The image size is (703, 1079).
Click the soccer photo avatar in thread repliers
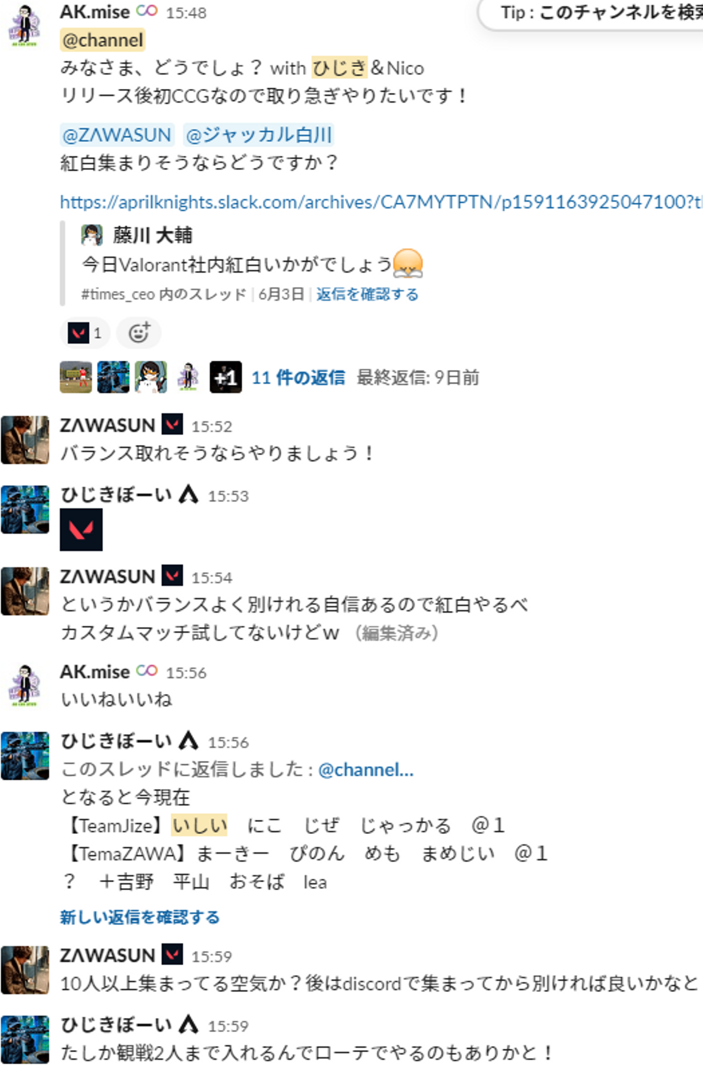(x=76, y=377)
